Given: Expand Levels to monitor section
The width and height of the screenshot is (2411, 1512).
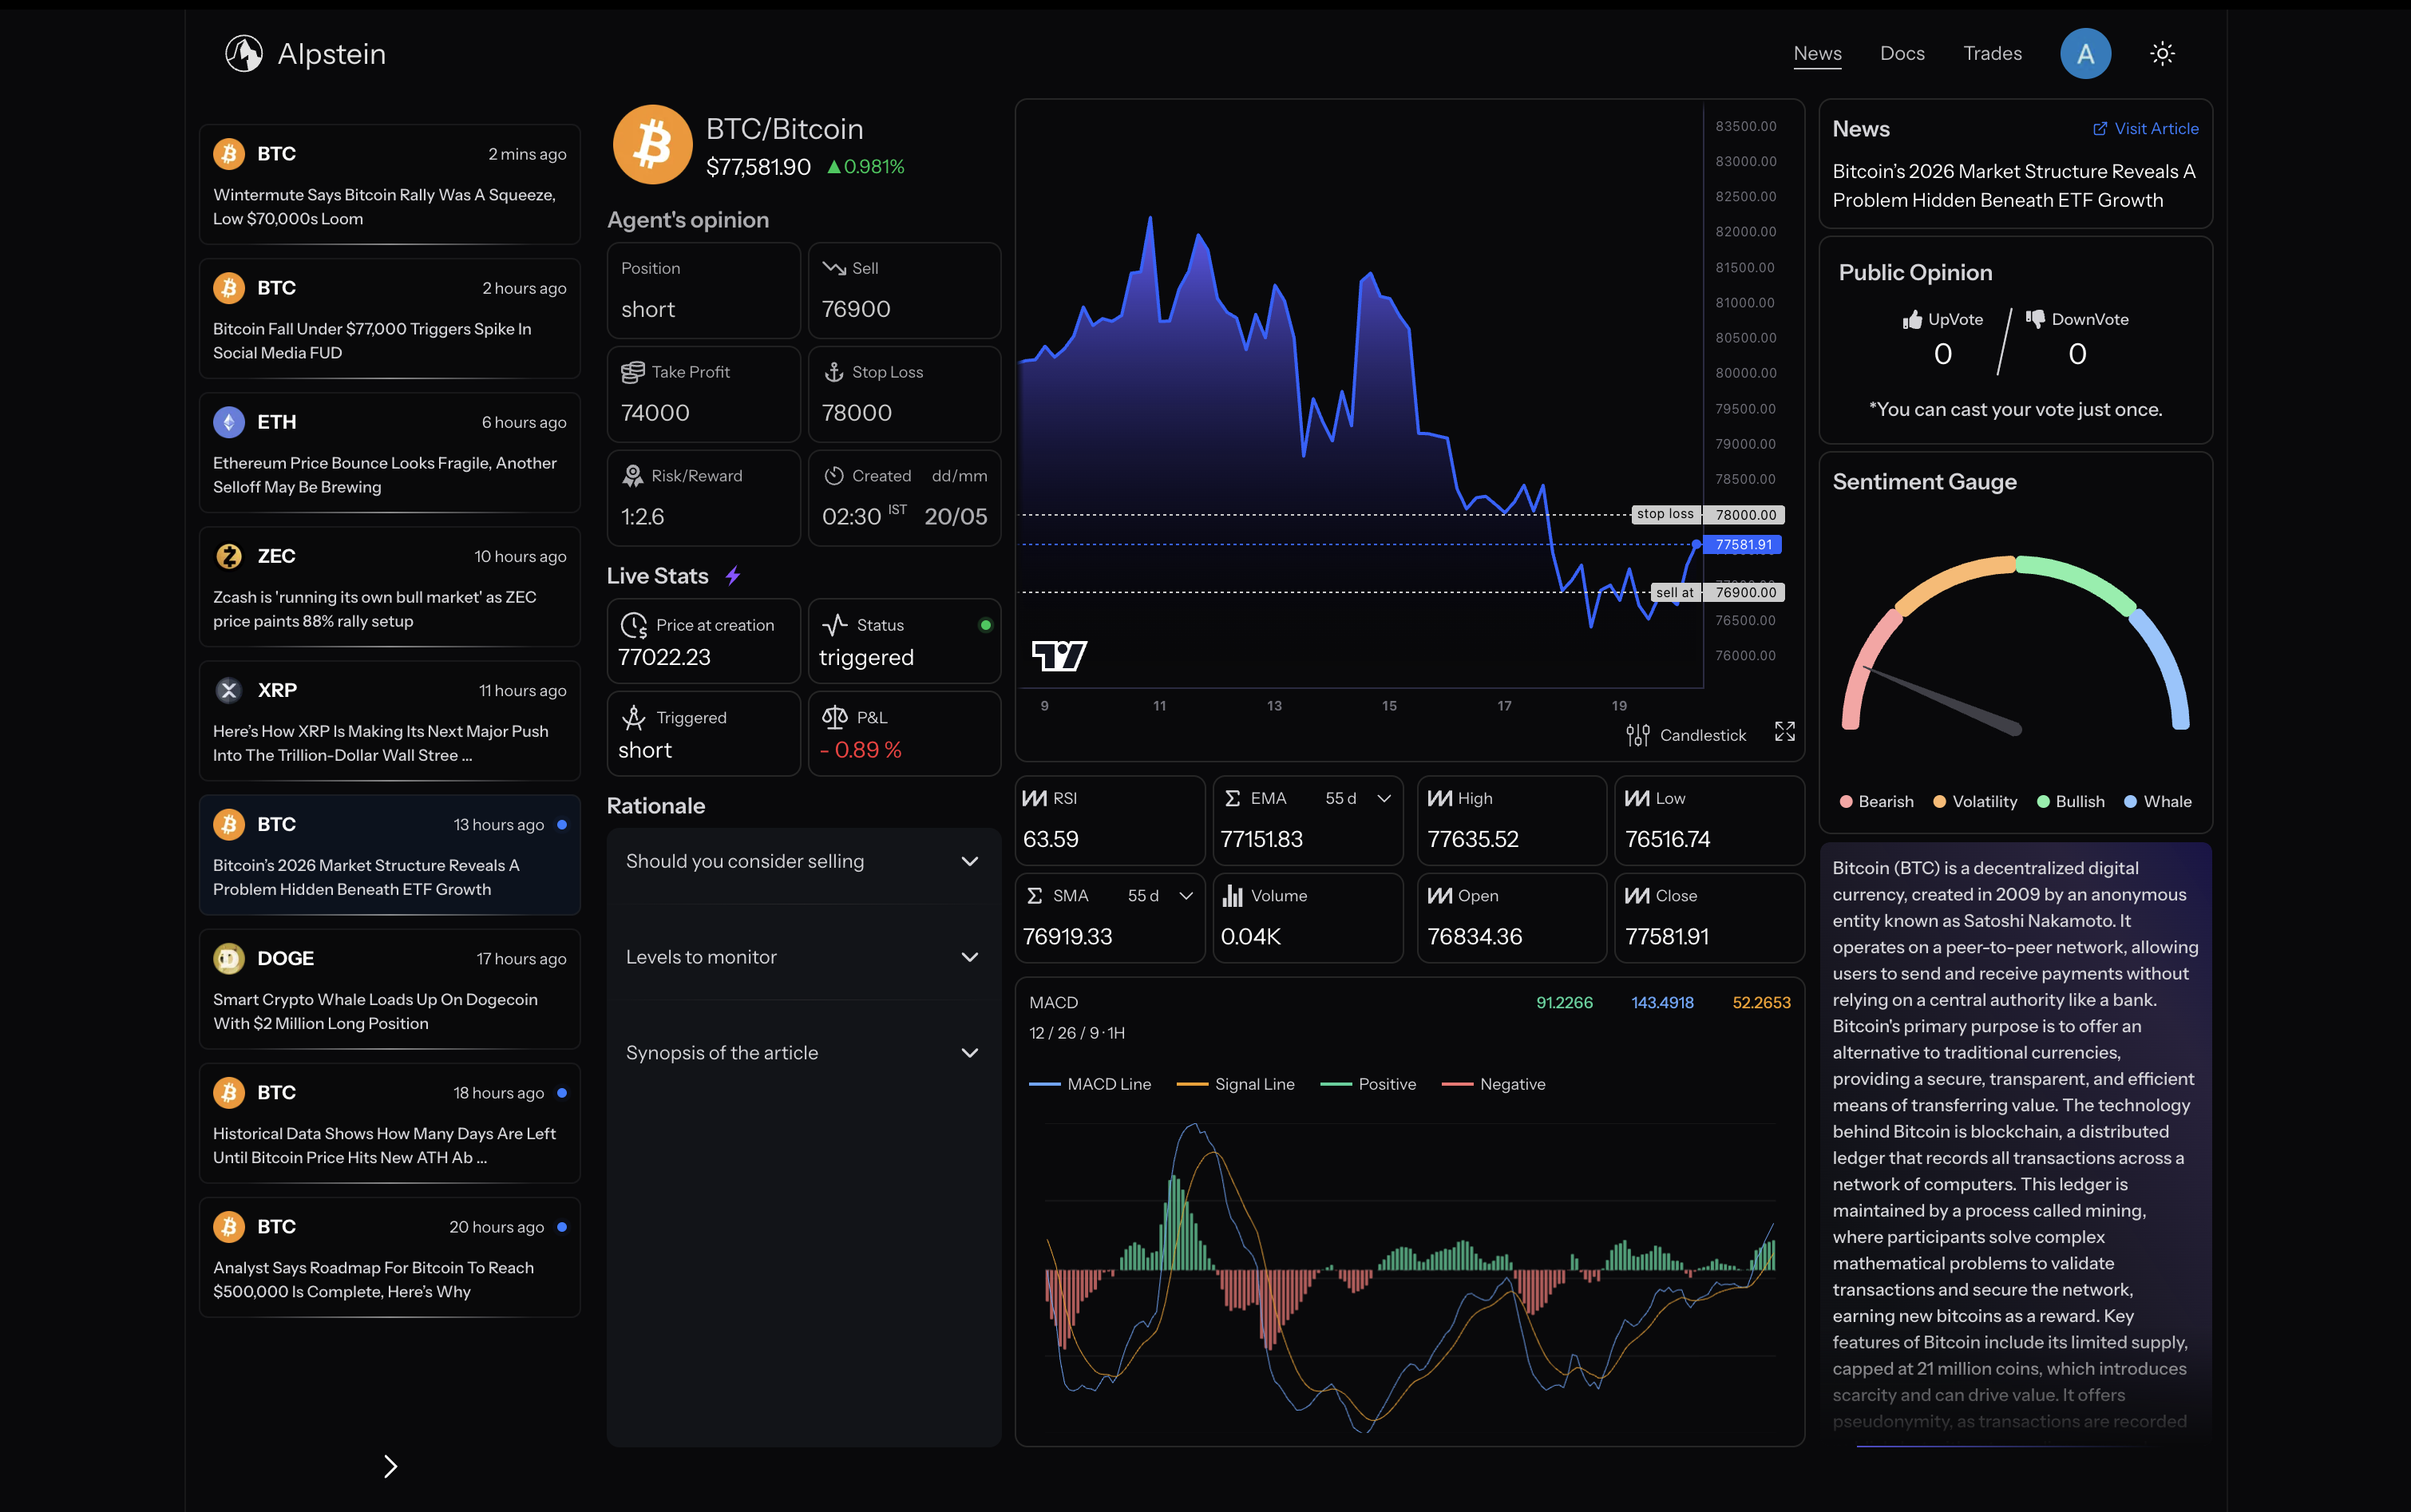Looking at the screenshot, I should [804, 957].
